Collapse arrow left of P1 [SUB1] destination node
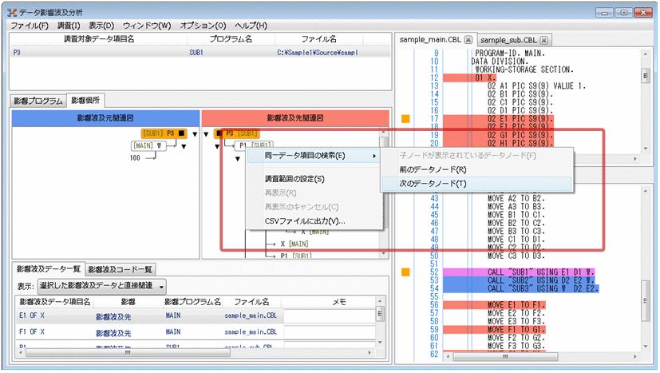 (x=217, y=147)
